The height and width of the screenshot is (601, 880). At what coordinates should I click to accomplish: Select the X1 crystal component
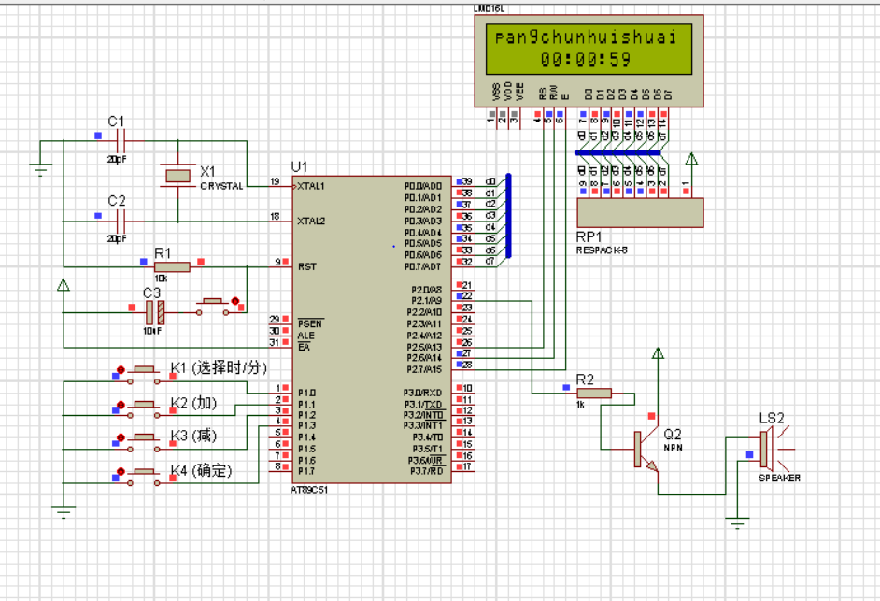(x=177, y=176)
